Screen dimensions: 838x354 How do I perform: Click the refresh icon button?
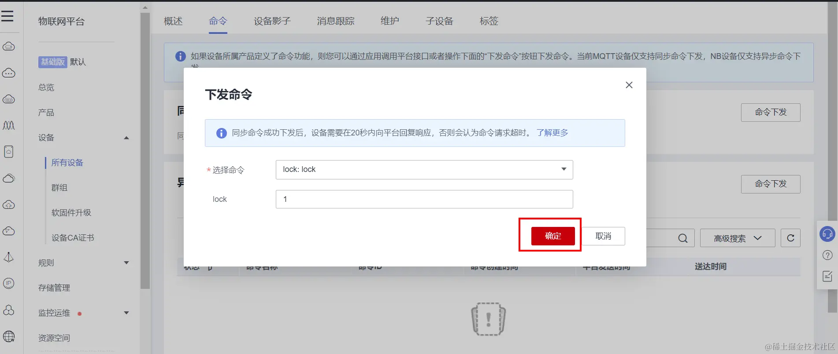tap(790, 238)
